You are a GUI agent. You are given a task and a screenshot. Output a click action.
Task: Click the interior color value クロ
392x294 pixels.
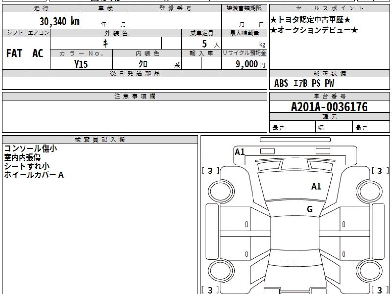click(143, 64)
